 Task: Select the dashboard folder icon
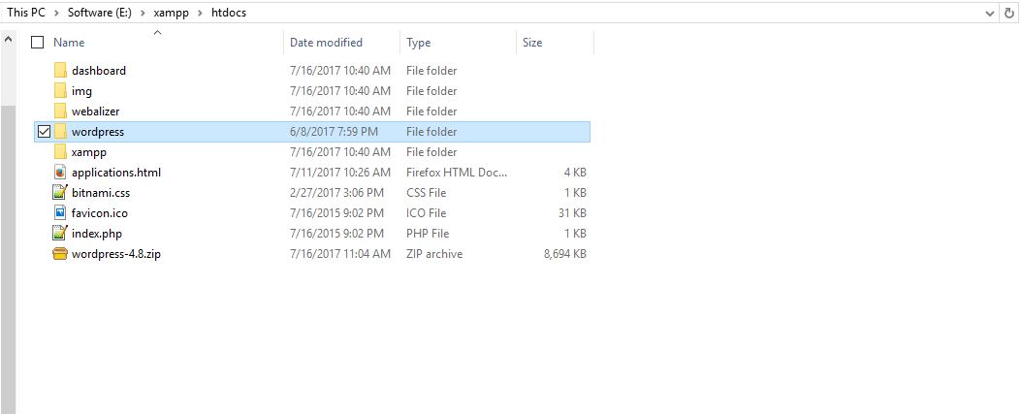60,71
